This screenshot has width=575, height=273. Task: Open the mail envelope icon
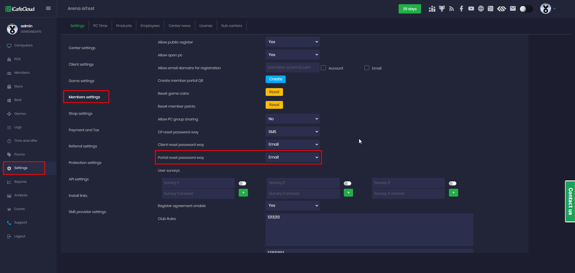click(513, 9)
